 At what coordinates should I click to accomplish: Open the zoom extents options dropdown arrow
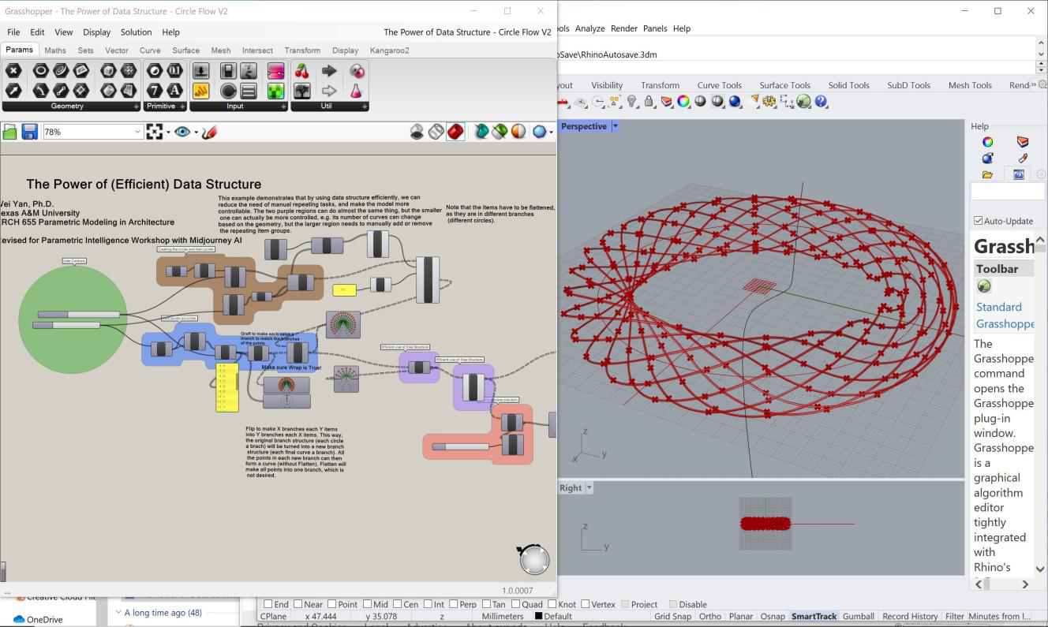(x=168, y=132)
